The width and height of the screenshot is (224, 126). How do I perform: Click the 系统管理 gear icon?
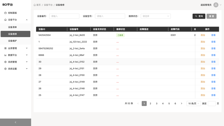(x=5, y=62)
